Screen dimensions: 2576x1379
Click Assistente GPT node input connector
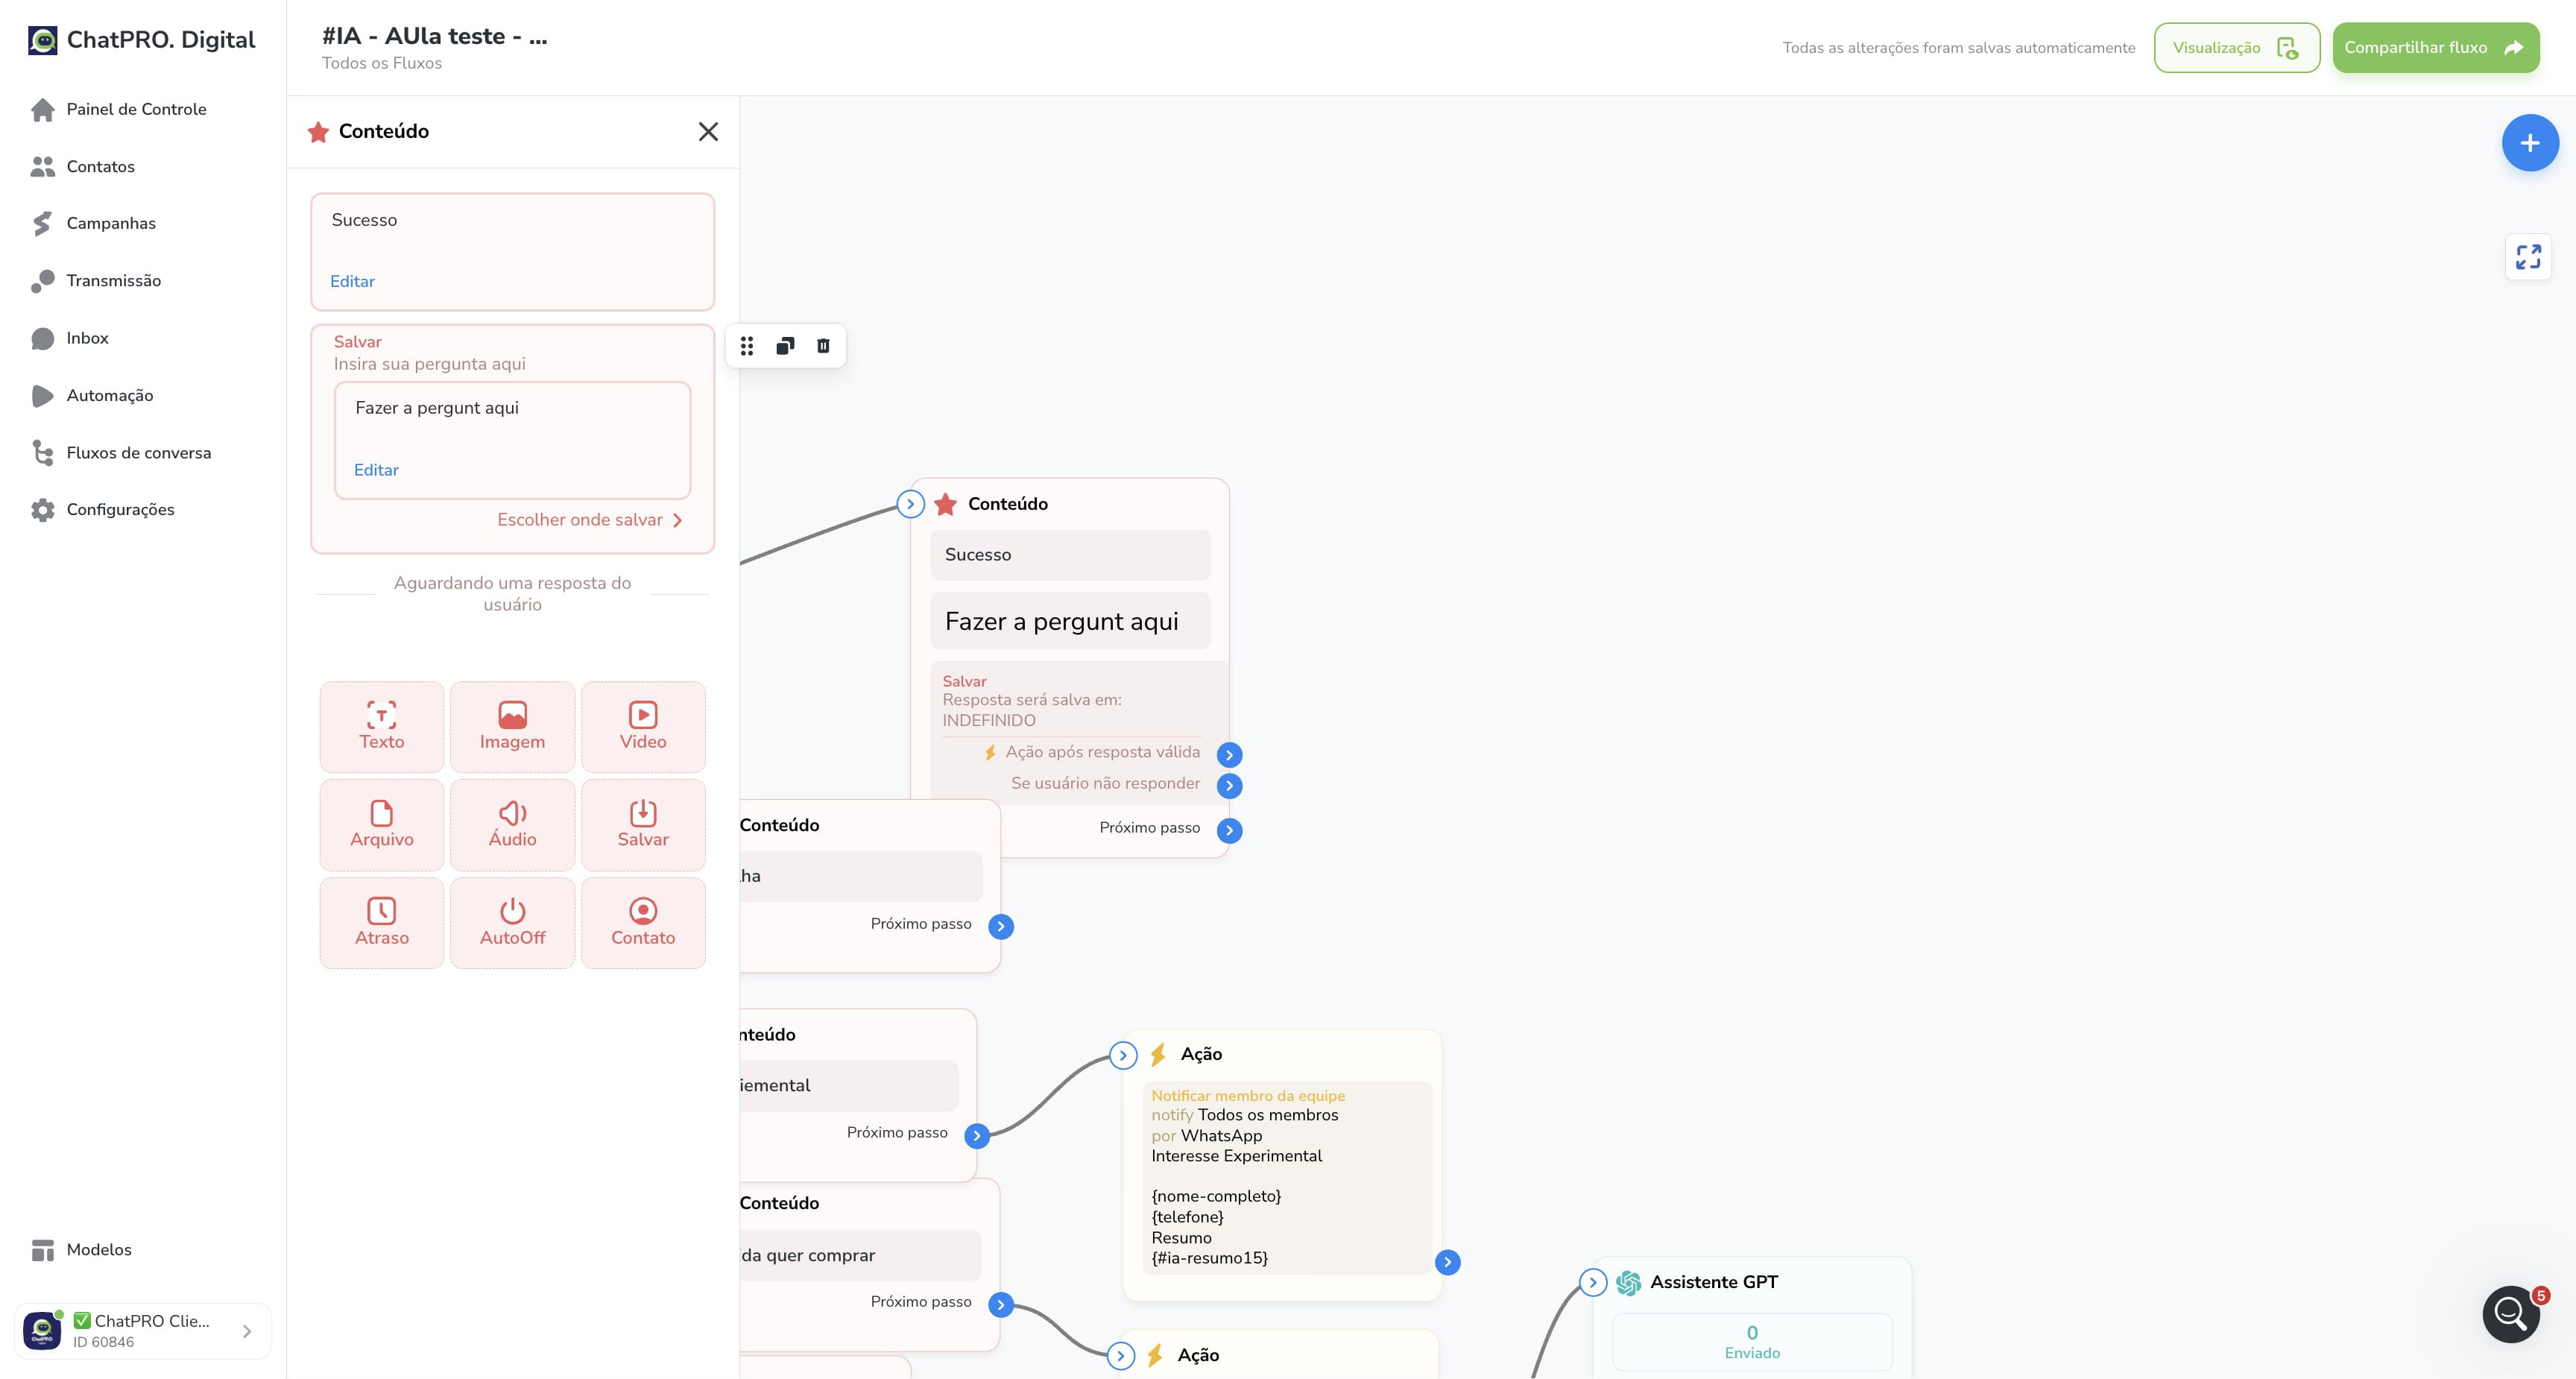click(1593, 1282)
